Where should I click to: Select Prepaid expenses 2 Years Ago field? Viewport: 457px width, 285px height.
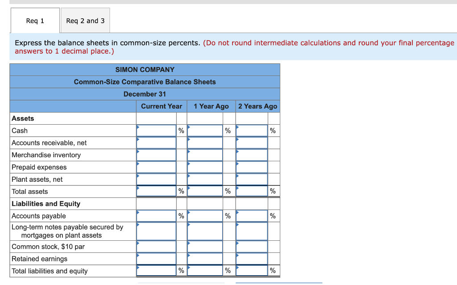pyautogui.click(x=252, y=168)
